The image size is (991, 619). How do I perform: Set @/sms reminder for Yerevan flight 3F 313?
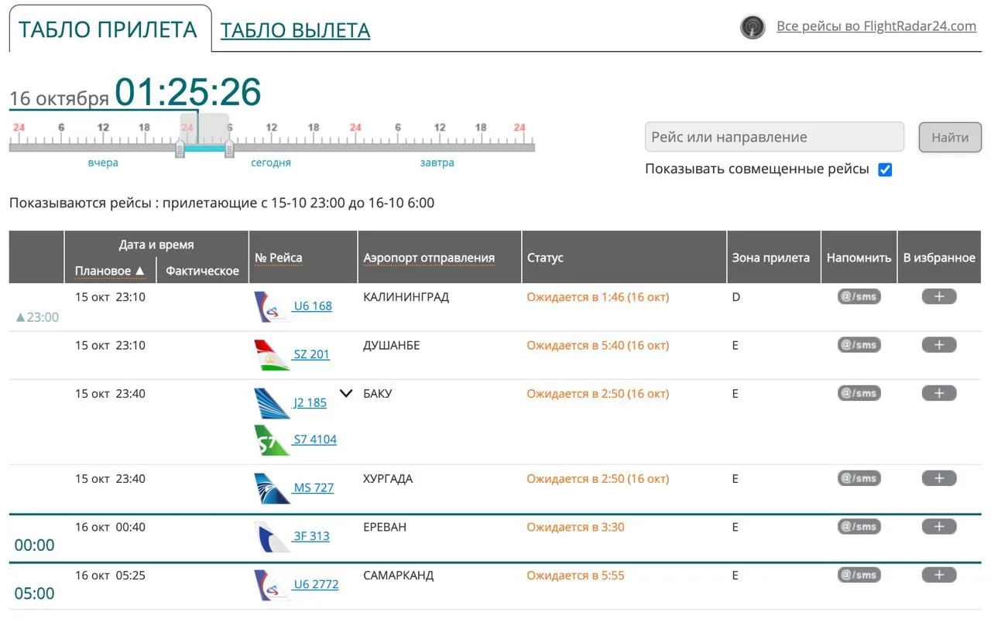pyautogui.click(x=859, y=527)
